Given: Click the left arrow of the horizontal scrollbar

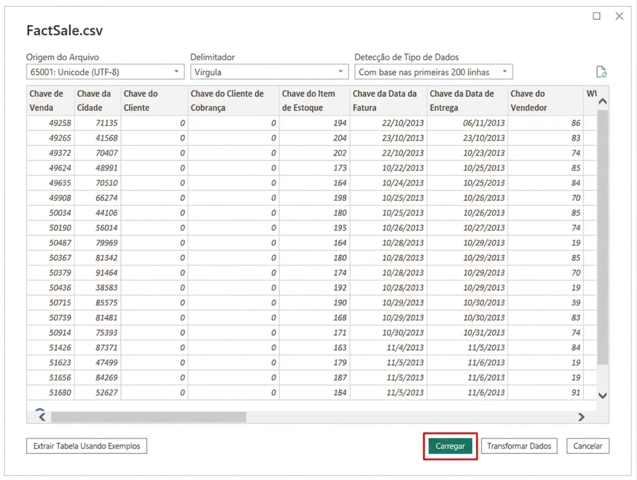Looking at the screenshot, I should pyautogui.click(x=42, y=417).
